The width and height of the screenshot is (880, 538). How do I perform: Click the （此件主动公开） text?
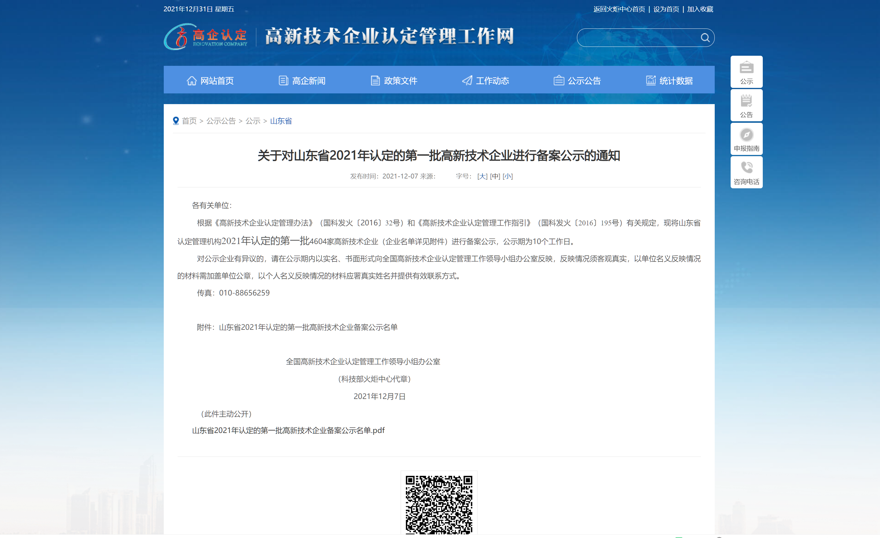click(x=226, y=414)
